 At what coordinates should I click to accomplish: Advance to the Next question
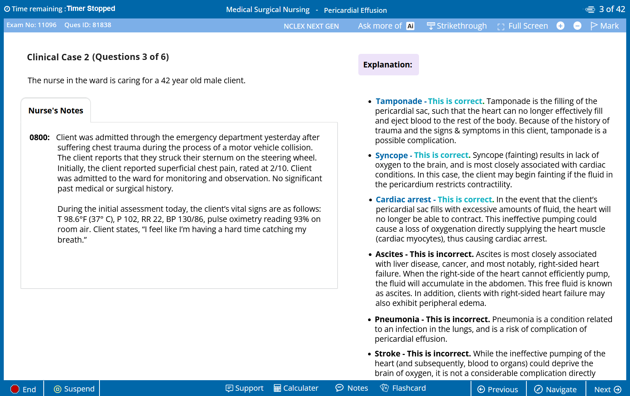pos(608,389)
